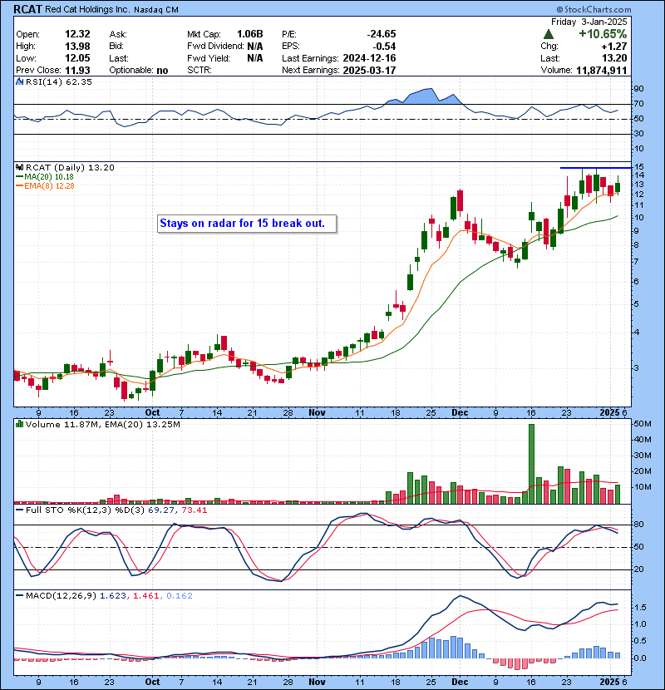Click the Open value 12.32
665x690 pixels.
77,34
